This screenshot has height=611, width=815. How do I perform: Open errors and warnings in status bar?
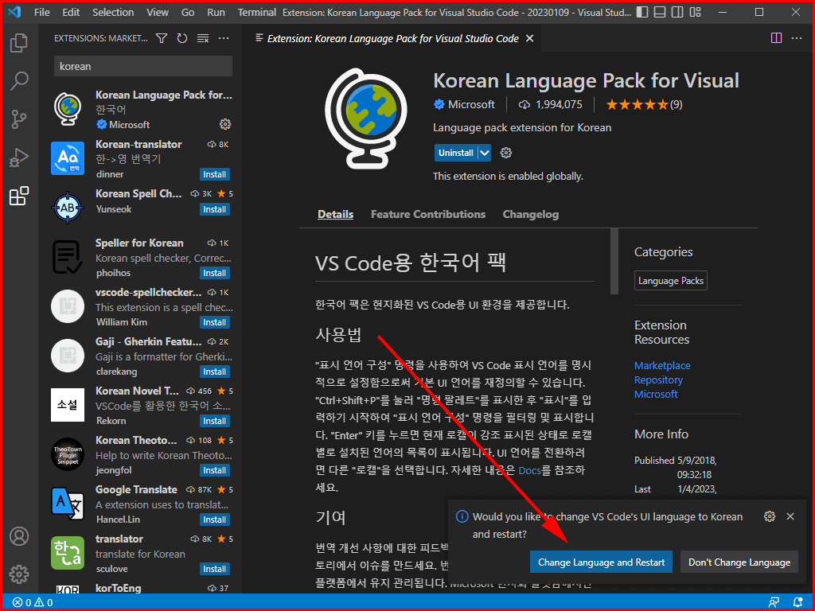click(x=33, y=603)
